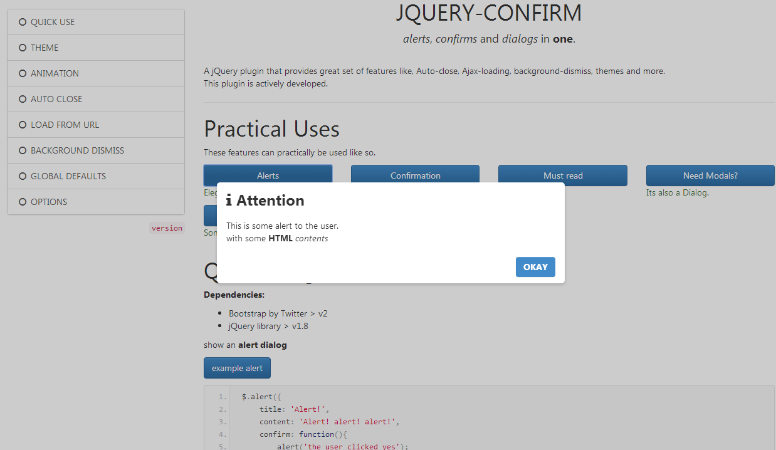Select OPTIONS in the sidebar

(96, 202)
